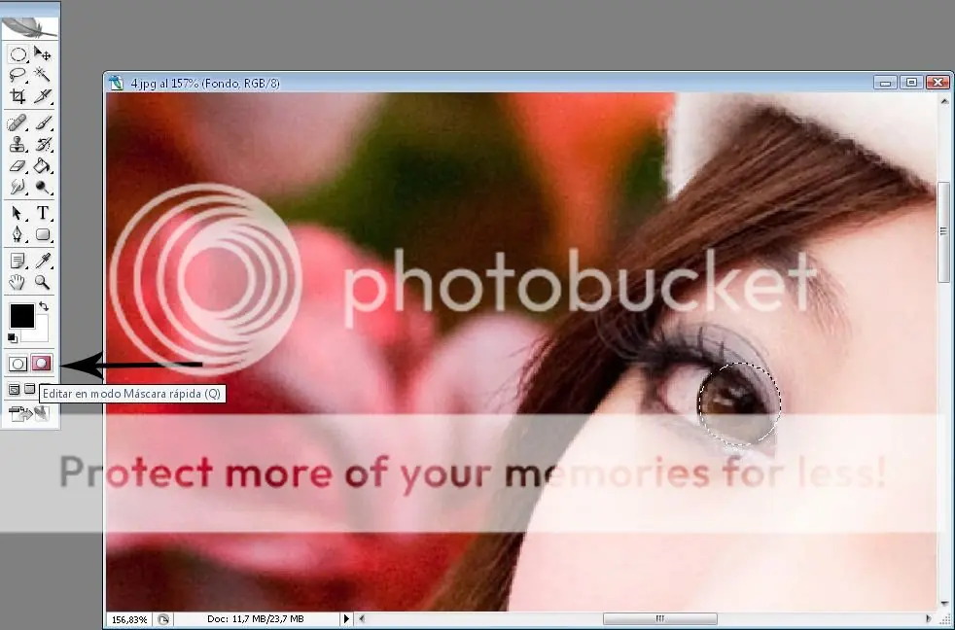955x630 pixels.
Task: Select the Notes tool
Action: [18, 262]
